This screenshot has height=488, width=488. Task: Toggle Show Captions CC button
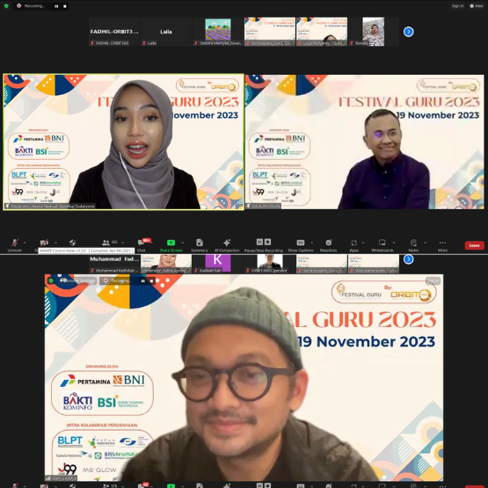coord(301,244)
